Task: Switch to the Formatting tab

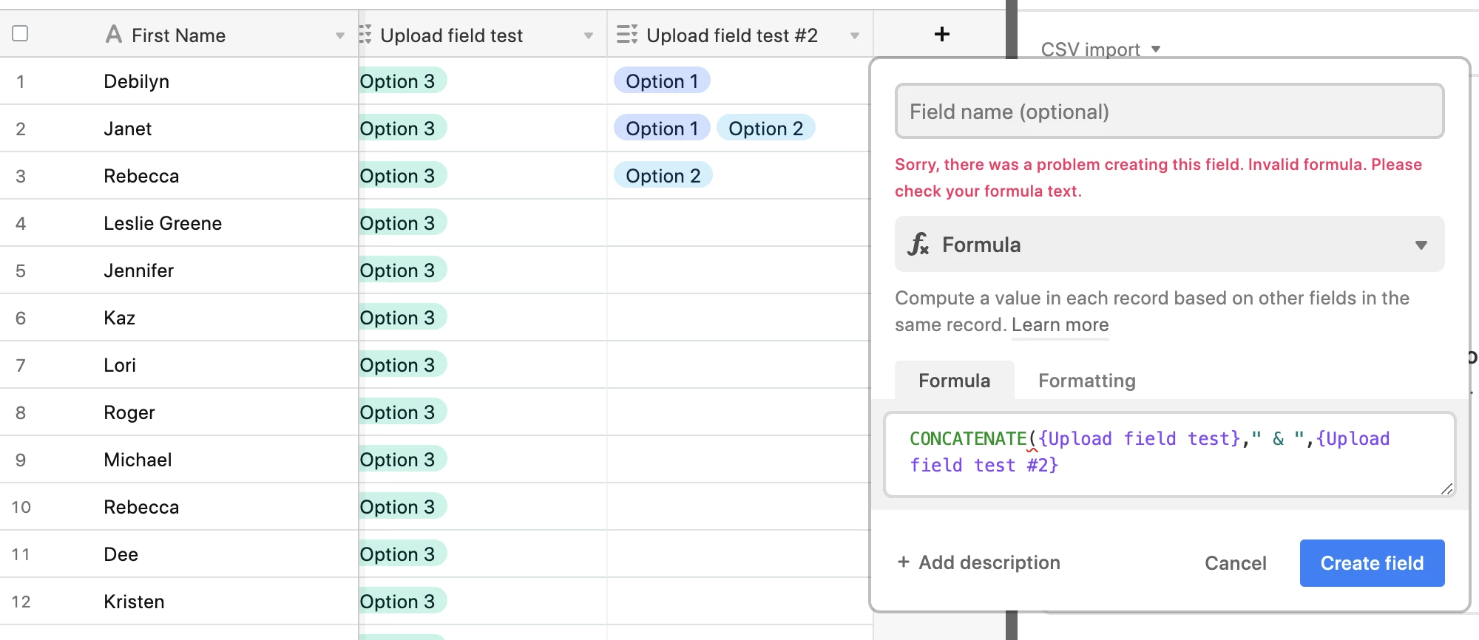Action: click(1086, 381)
